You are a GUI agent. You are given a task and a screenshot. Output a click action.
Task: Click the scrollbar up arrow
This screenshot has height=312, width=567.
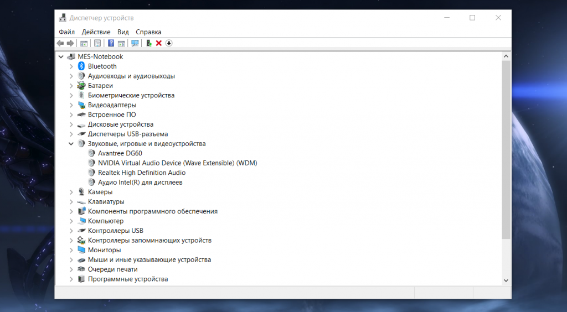(506, 56)
